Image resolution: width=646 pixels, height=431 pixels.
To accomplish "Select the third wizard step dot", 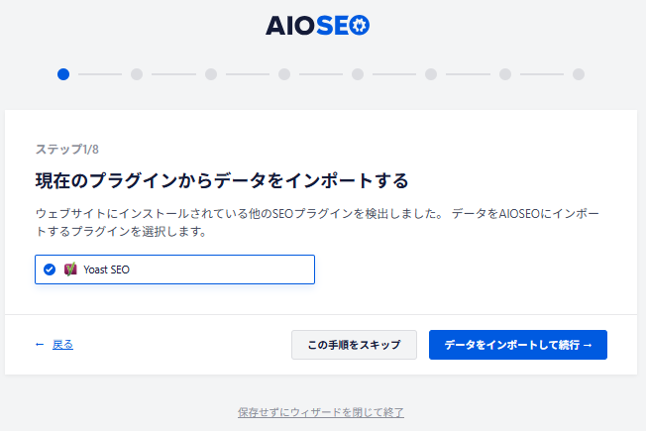I will click(x=211, y=73).
